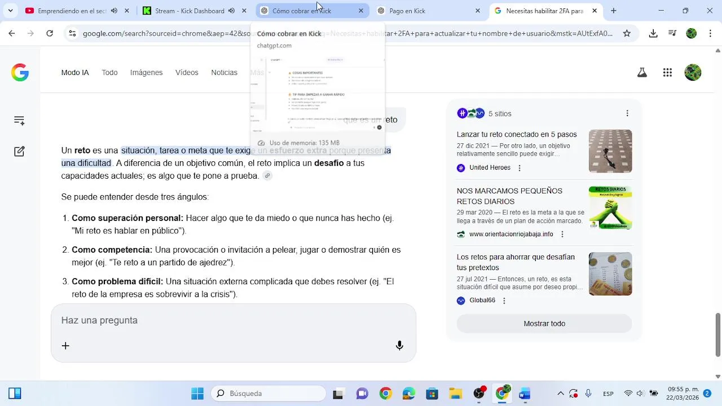Open the Google account avatar
Screen dimensions: 722x406
point(693,73)
